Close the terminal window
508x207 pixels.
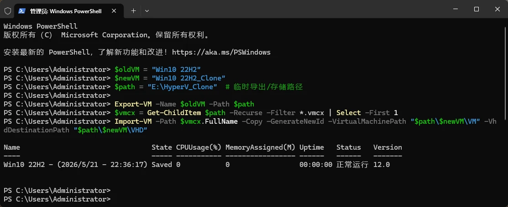pyautogui.click(x=498, y=10)
